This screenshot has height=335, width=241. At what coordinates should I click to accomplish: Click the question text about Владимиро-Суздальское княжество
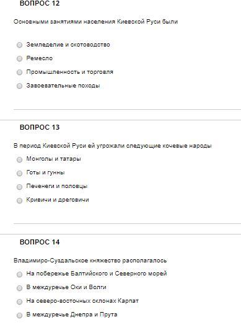(90, 261)
